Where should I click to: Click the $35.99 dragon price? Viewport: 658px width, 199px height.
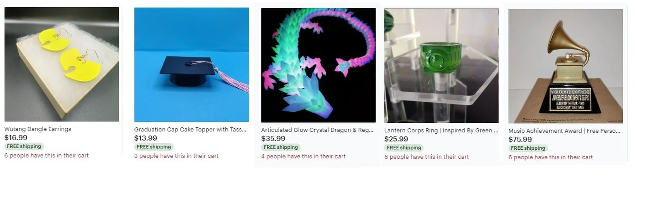273,139
